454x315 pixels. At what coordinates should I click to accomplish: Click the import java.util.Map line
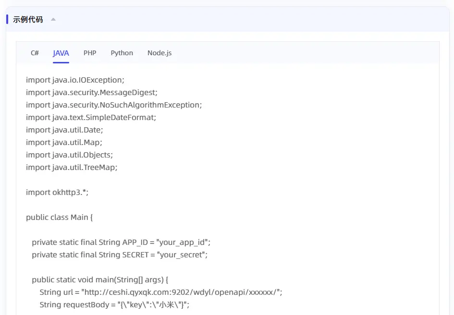[64, 142]
